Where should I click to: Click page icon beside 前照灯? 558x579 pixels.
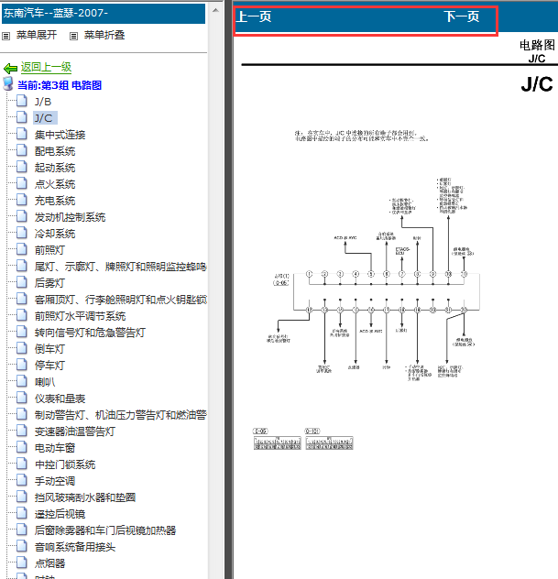(x=22, y=249)
